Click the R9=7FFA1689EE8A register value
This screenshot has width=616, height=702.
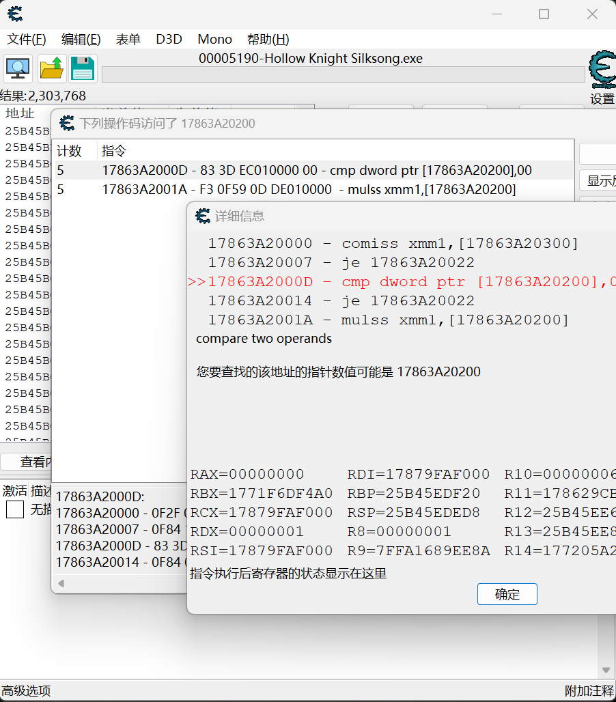419,550
